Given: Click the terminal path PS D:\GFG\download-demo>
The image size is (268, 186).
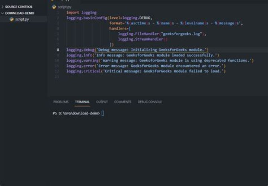Looking at the screenshot, I should [76, 113].
